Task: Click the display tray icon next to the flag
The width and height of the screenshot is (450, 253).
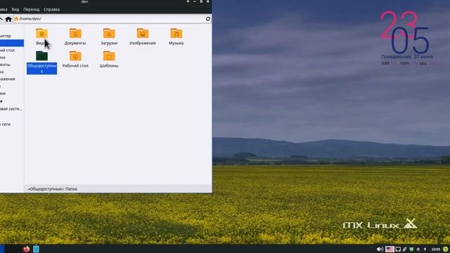Action: (x=398, y=249)
